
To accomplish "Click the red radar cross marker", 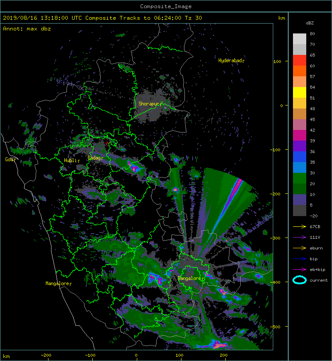I will click(107, 143).
